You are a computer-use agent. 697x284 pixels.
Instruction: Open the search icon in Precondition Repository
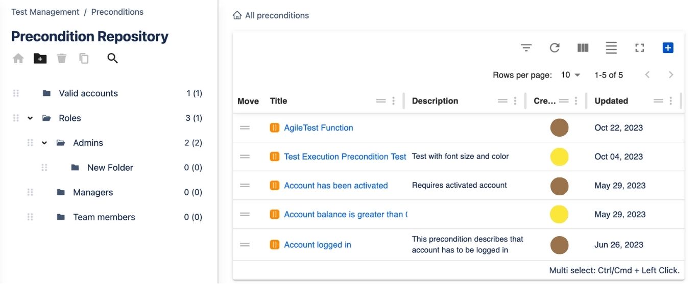112,59
